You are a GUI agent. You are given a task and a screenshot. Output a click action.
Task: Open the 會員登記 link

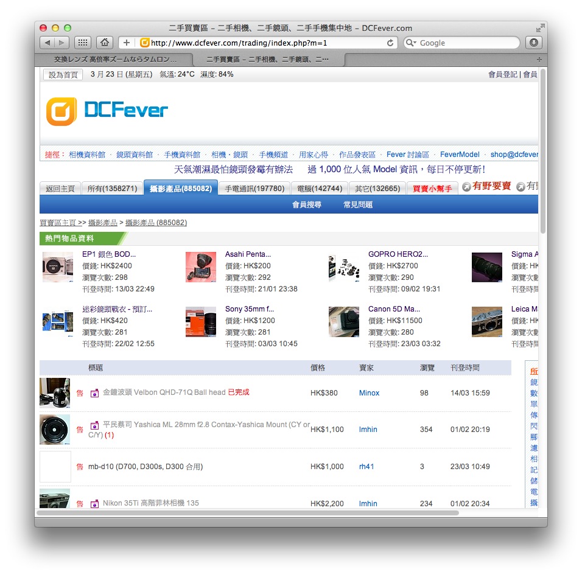503,75
